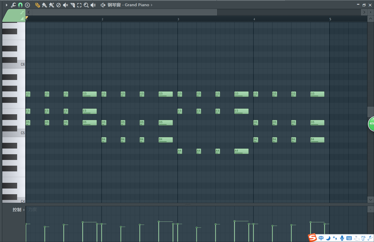Click the vertical scroll up arrow

click(370, 19)
